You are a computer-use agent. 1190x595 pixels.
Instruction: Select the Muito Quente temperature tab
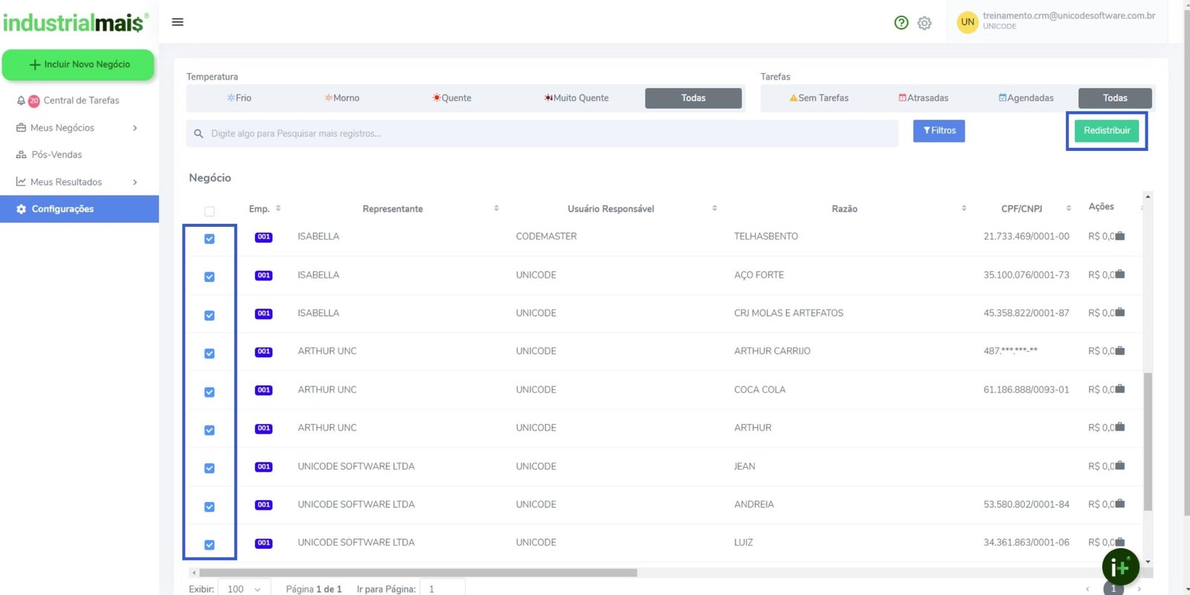[x=576, y=98]
